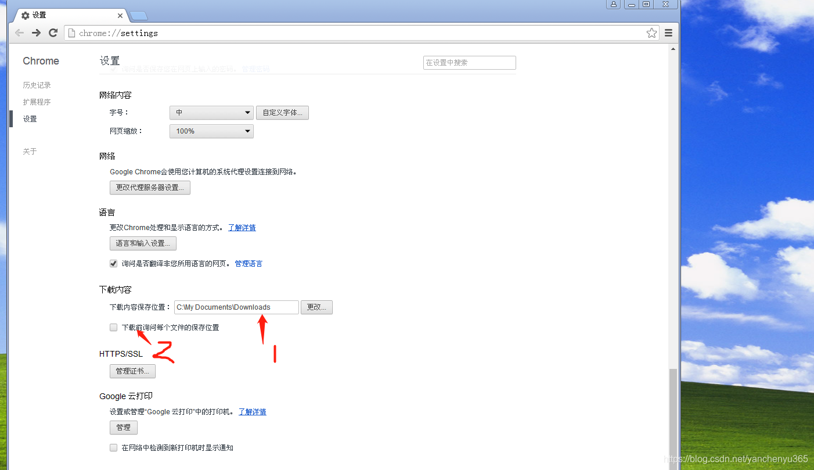
Task: Follow the 了解详情 link under 语言
Action: [x=242, y=228]
